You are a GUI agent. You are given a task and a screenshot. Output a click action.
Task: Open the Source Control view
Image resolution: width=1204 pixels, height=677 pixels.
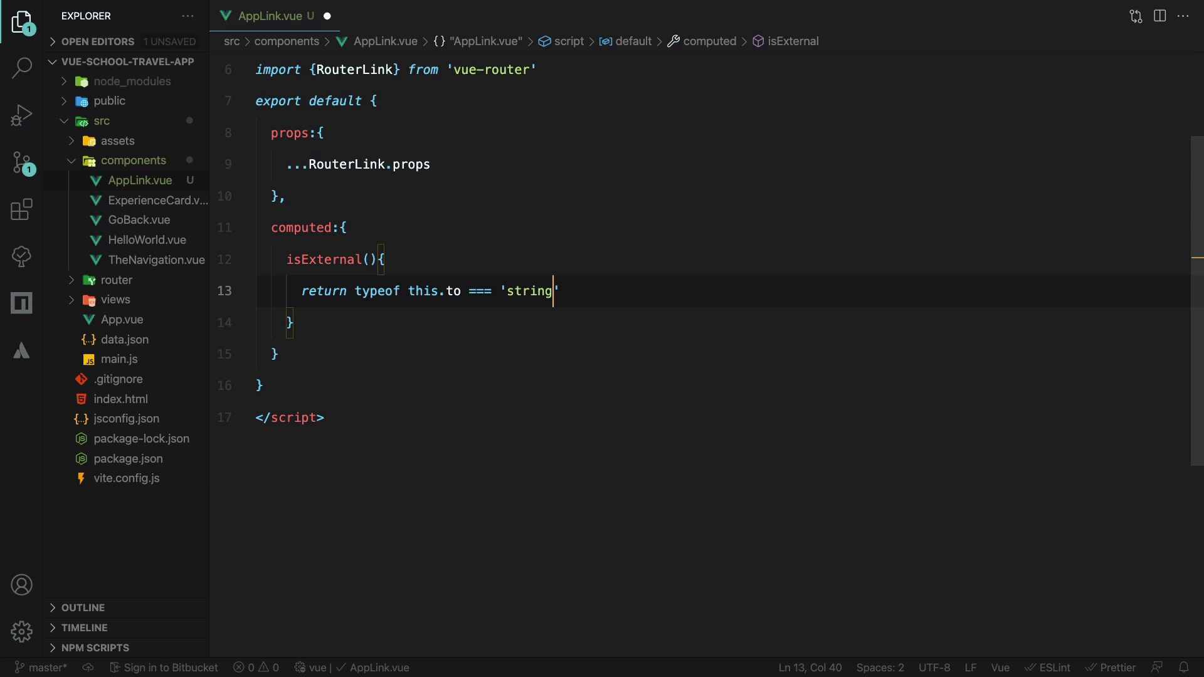pos(21,163)
